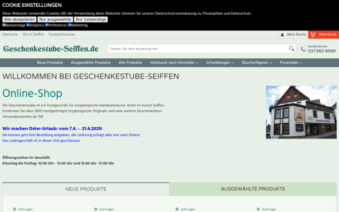Uncheck the Analytics cookie checkbox
339x212 pixels.
click(x=28, y=25)
